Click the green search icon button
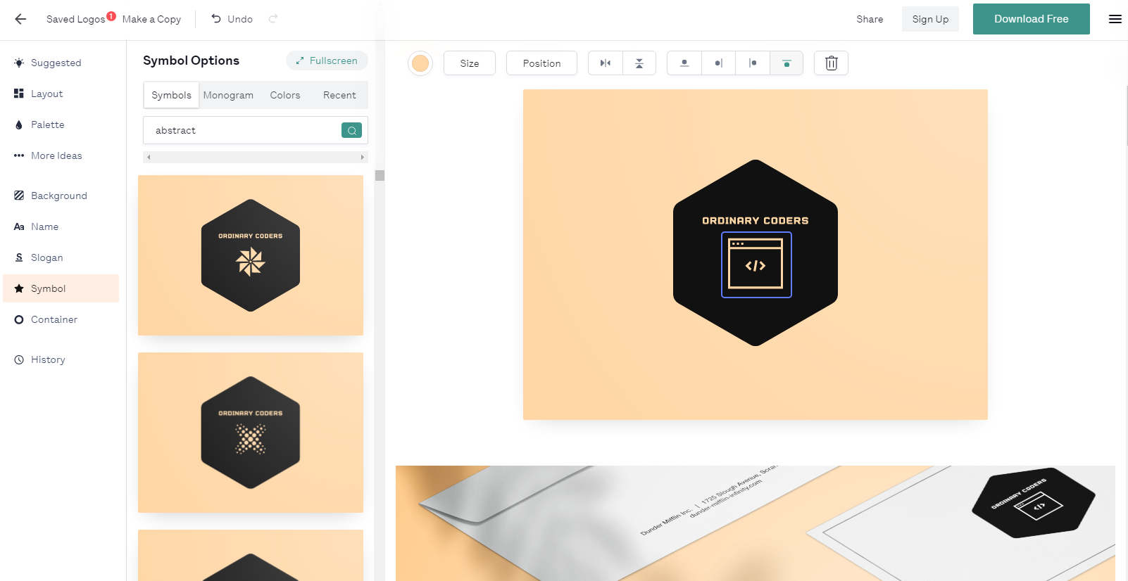 [351, 130]
